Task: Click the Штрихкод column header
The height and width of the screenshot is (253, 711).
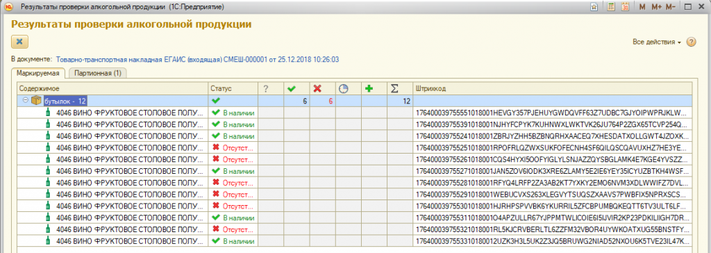Action: tap(552, 89)
